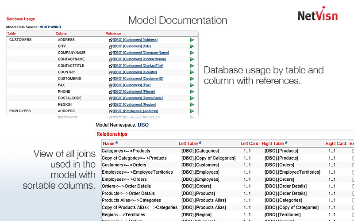Image resolution: width=354 pixels, height=221 pixels.
Task: Click the Reference header in Database Usage
Action: [x=113, y=34]
